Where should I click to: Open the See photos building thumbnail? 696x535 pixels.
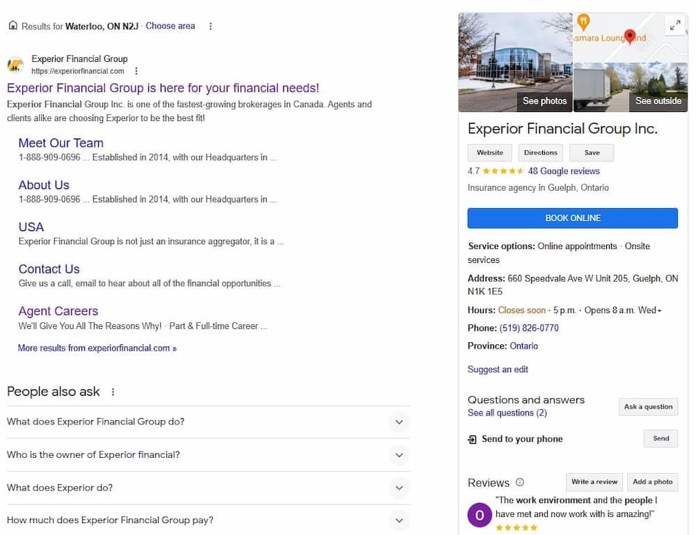pyautogui.click(x=515, y=62)
